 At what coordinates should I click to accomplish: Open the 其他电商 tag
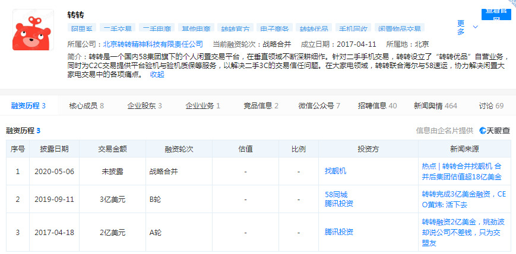tap(196, 28)
